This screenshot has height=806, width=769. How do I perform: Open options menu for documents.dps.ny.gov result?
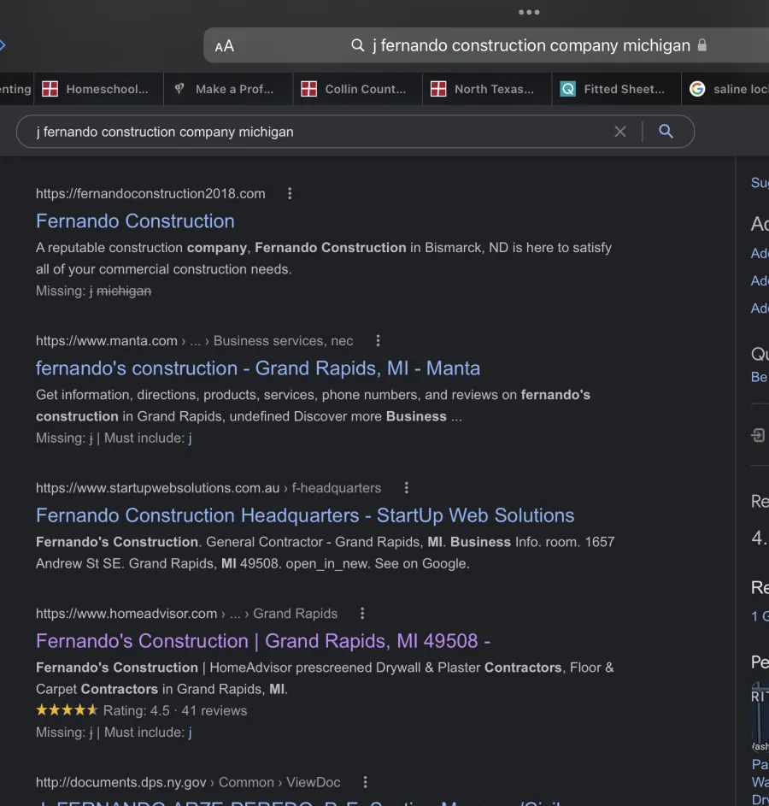(365, 782)
